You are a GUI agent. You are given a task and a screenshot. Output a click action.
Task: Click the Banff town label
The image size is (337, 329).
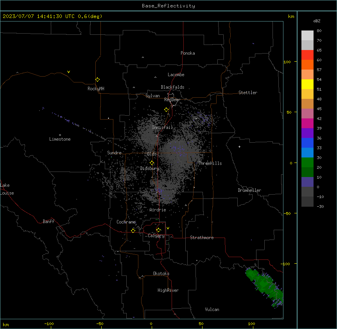[48, 222]
